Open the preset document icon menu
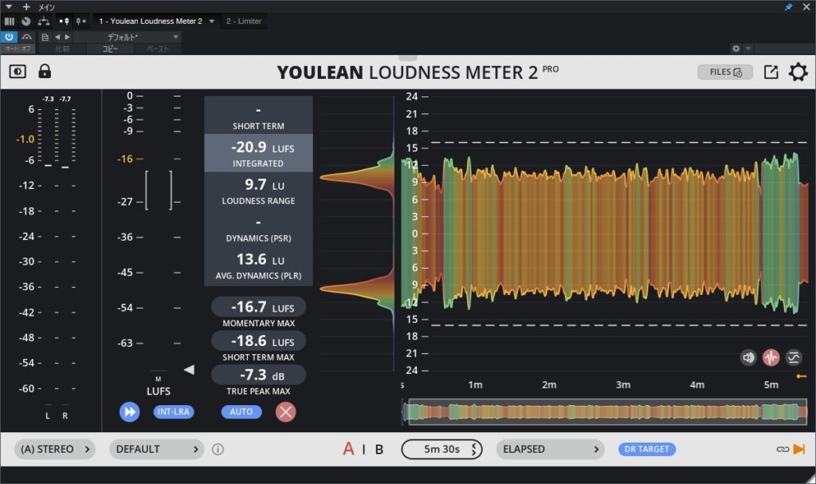 [x=45, y=37]
